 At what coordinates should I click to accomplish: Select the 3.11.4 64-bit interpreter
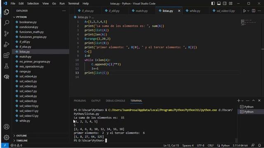point(240,145)
